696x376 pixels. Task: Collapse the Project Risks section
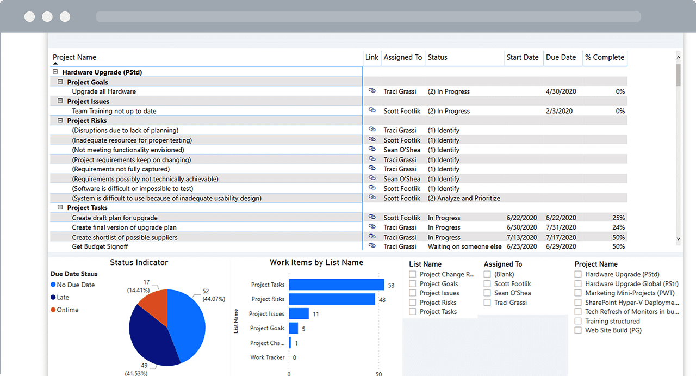[x=60, y=120]
